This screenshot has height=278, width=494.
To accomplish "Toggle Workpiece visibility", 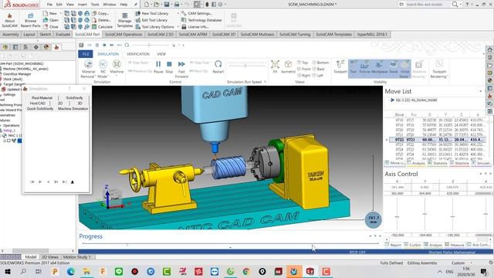I will (379, 67).
